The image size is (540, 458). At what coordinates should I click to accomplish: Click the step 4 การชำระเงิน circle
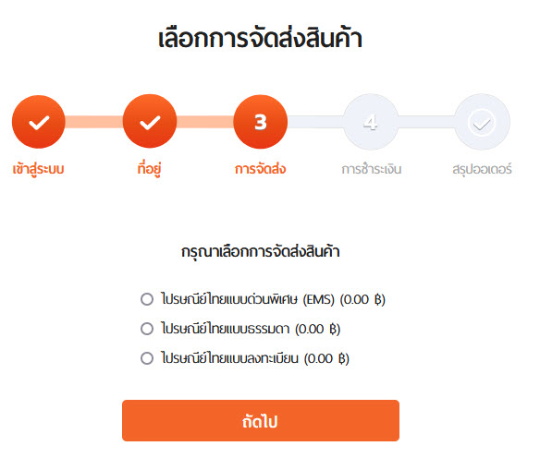[371, 122]
